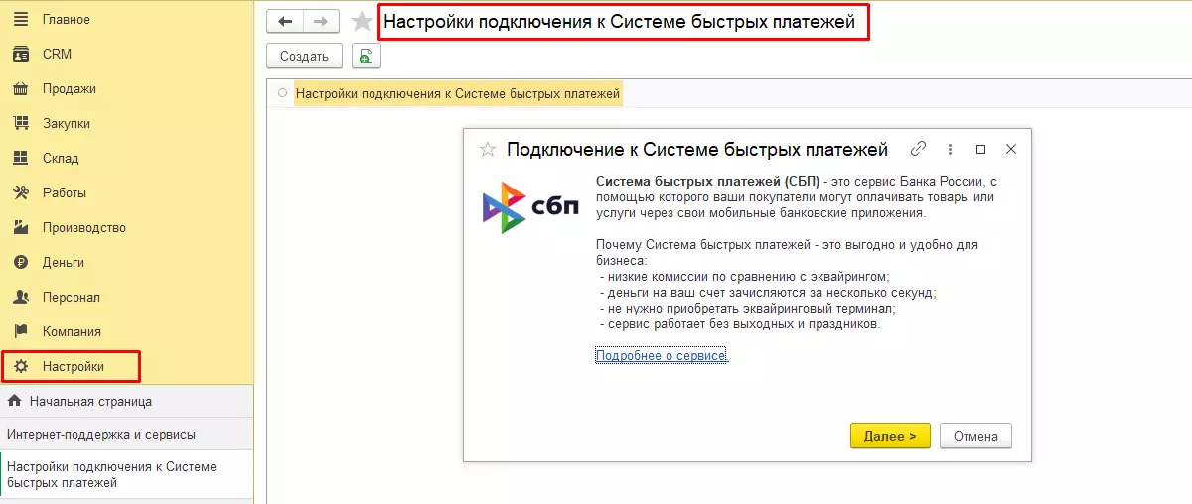Click the CRM card icon

pyautogui.click(x=20, y=54)
